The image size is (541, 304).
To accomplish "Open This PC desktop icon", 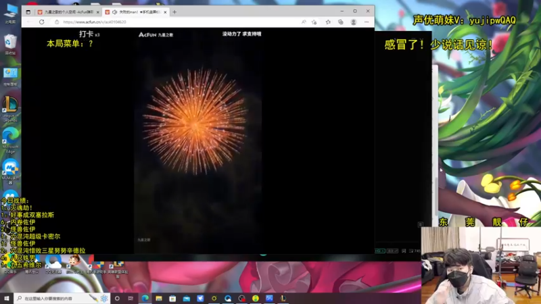I will click(x=10, y=13).
